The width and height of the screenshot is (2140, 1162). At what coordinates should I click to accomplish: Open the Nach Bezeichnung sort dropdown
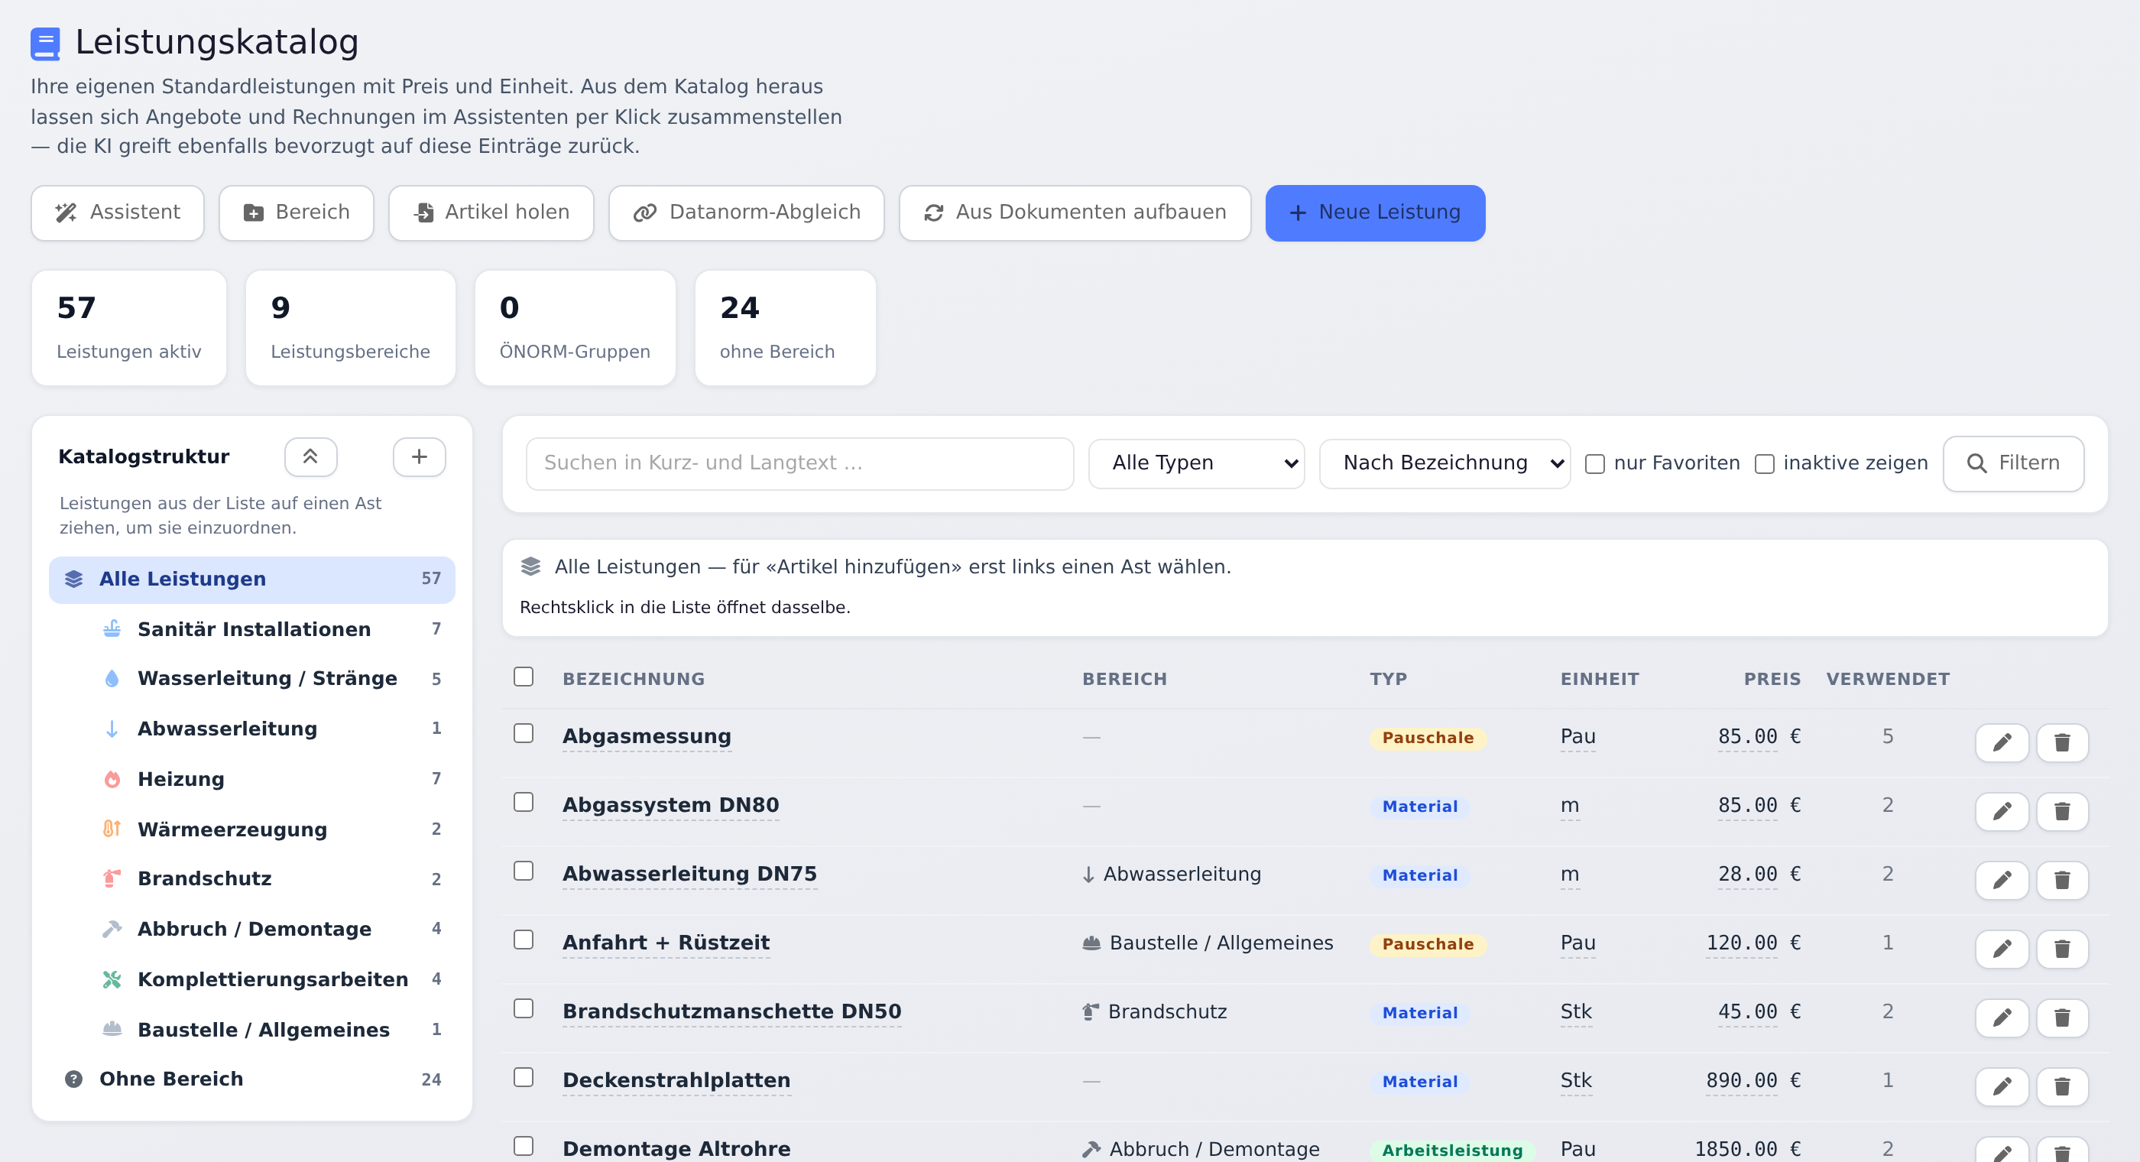click(x=1444, y=463)
